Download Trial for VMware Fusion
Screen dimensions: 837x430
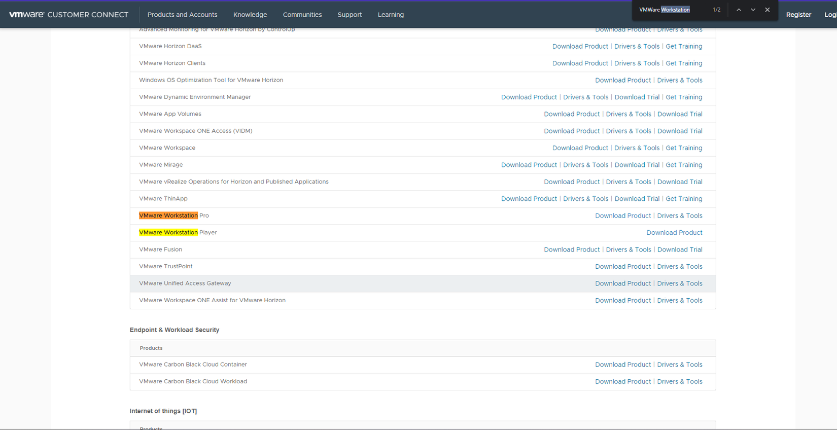tap(680, 249)
